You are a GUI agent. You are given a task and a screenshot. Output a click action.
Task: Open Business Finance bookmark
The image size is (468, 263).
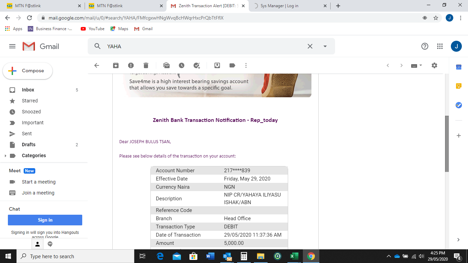pos(50,29)
